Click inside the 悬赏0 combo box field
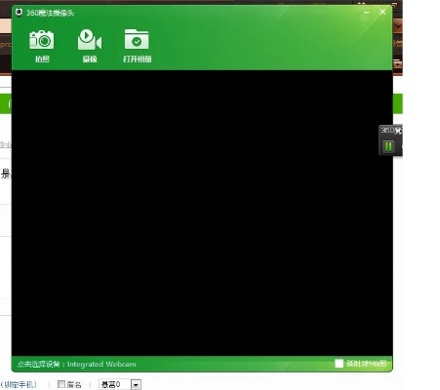The image size is (440, 390). (115, 385)
